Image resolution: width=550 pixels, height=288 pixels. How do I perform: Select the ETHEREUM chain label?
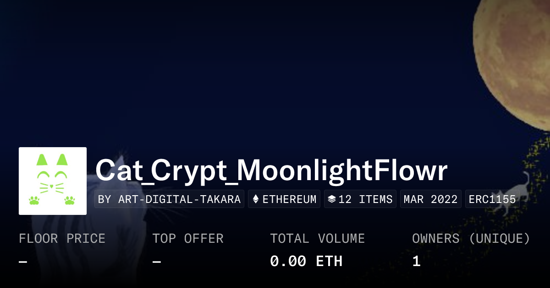(x=289, y=199)
